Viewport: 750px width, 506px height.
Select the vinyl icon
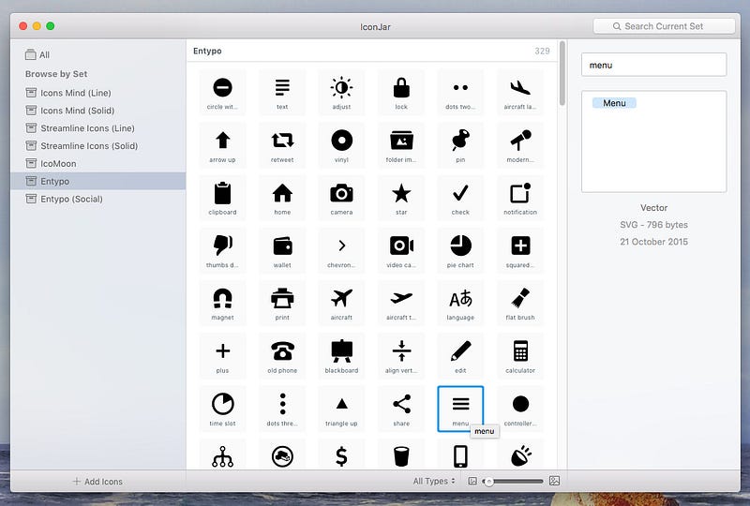point(341,145)
